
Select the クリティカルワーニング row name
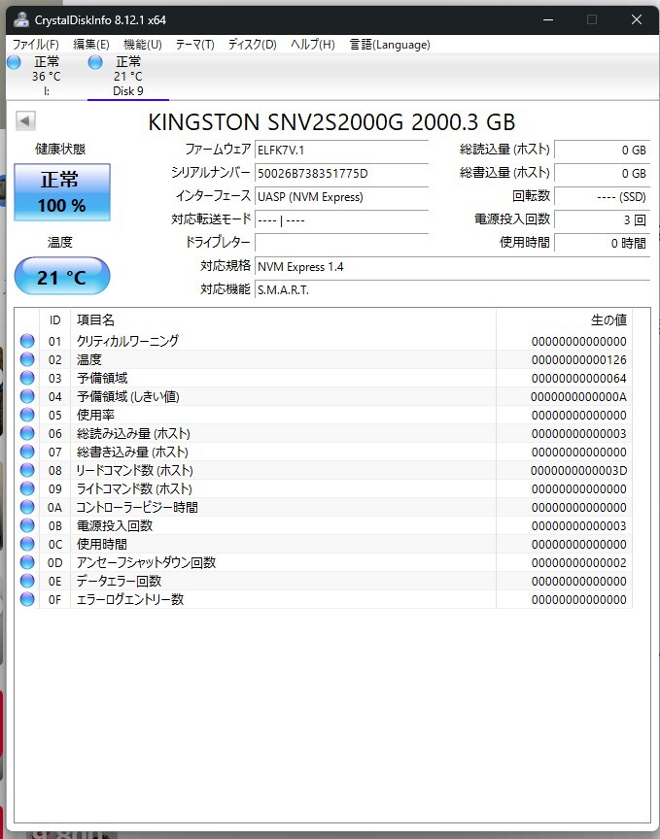pyautogui.click(x=127, y=341)
